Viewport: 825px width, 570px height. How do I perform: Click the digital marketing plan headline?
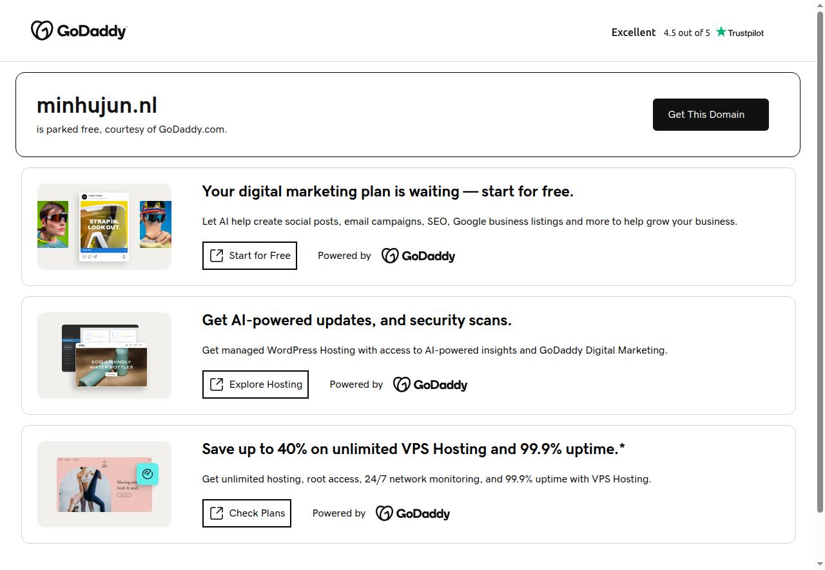[x=387, y=191]
